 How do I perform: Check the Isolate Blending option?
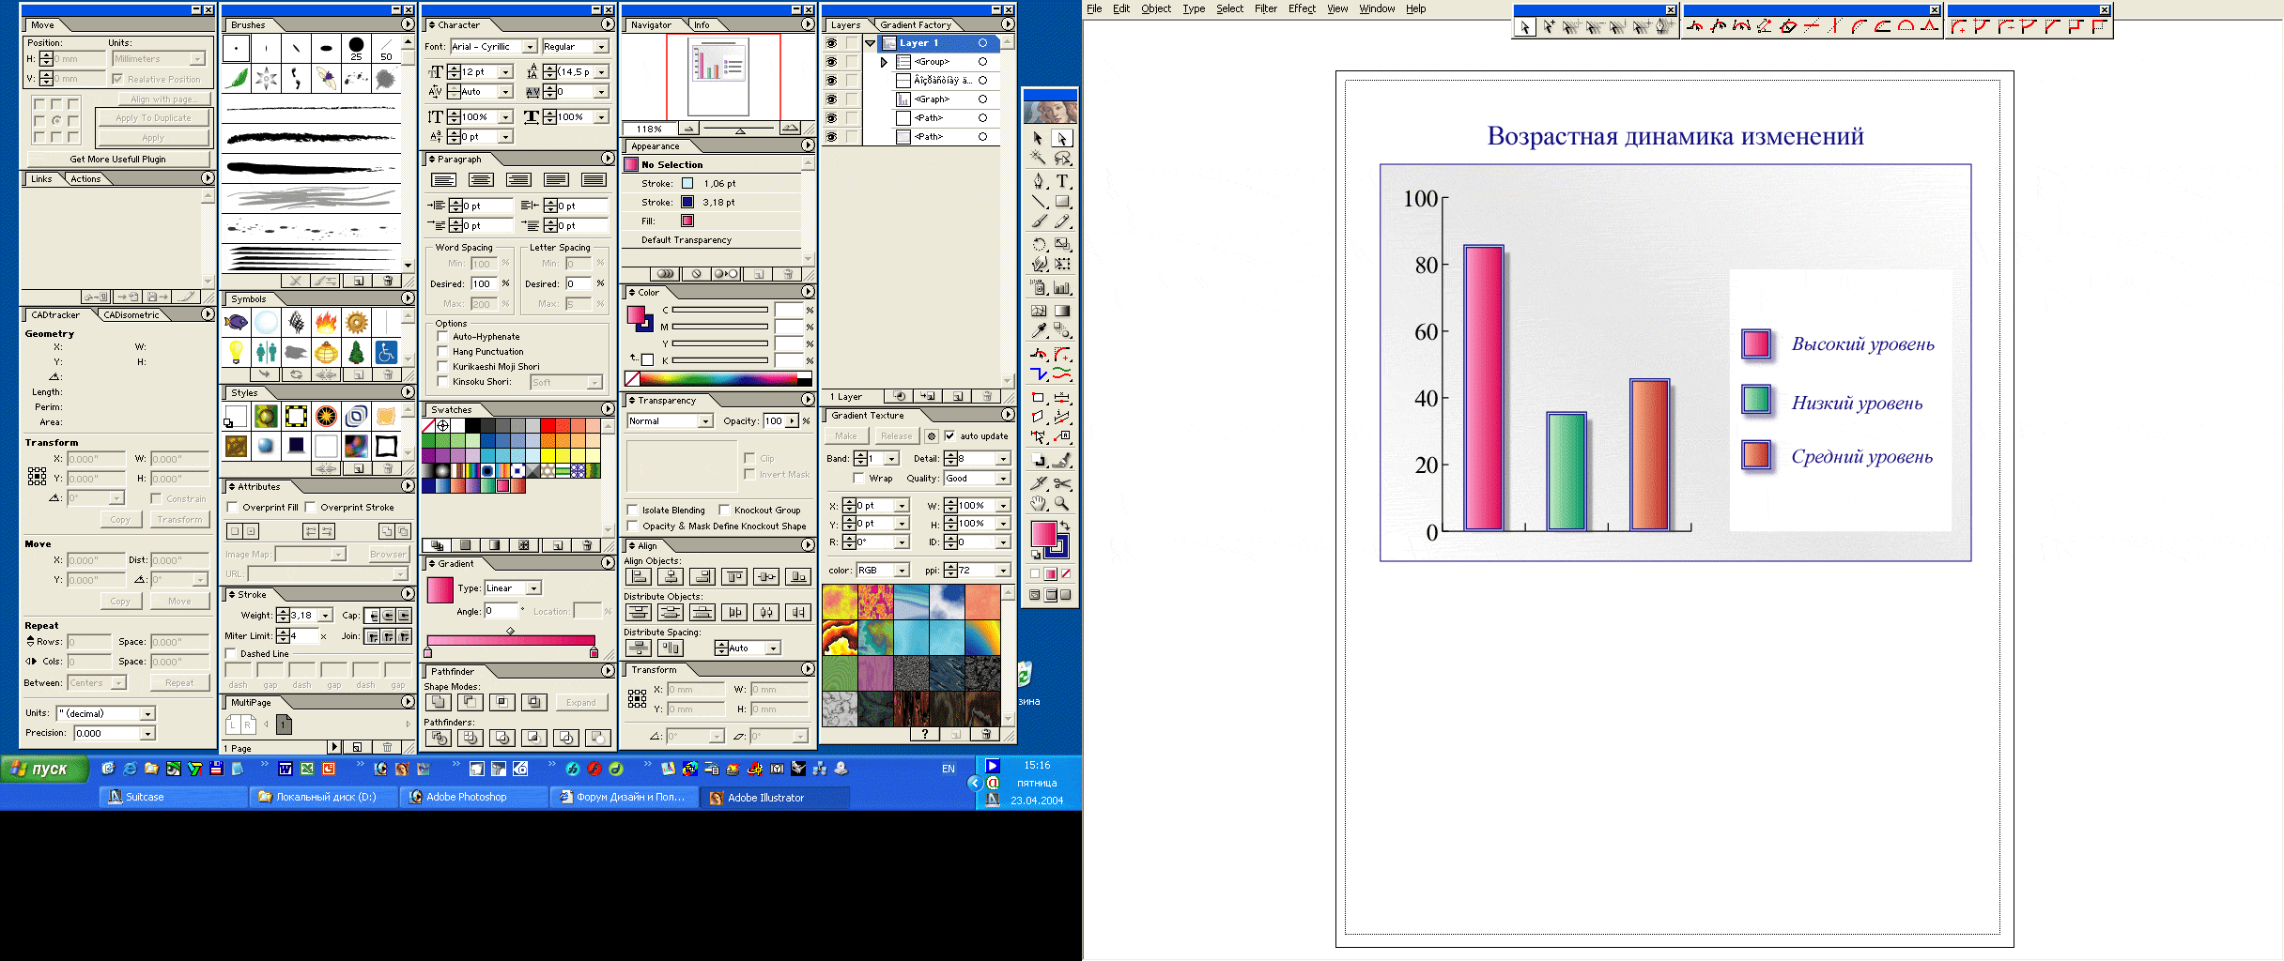pos(632,511)
